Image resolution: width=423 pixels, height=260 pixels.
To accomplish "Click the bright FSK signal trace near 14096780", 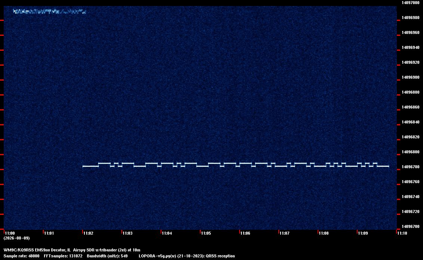I will tap(236, 165).
